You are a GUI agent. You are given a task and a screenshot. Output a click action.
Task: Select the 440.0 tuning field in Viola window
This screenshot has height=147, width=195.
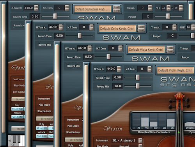82,48
